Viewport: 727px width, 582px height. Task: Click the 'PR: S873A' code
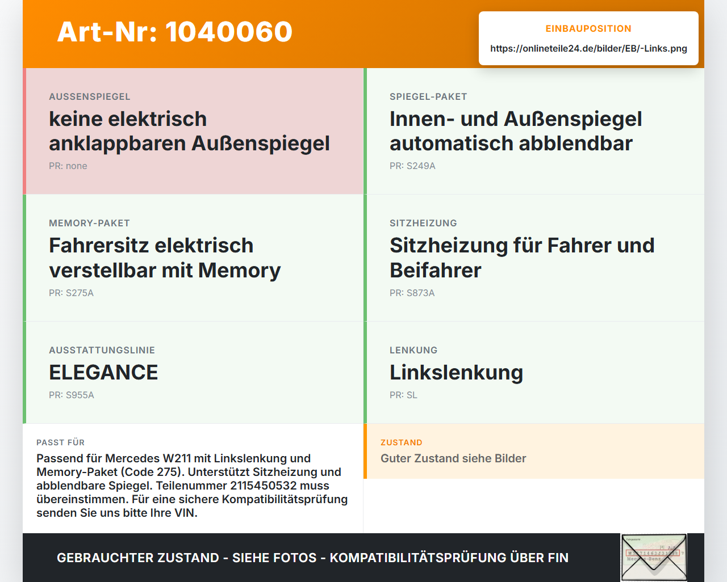pyautogui.click(x=412, y=293)
